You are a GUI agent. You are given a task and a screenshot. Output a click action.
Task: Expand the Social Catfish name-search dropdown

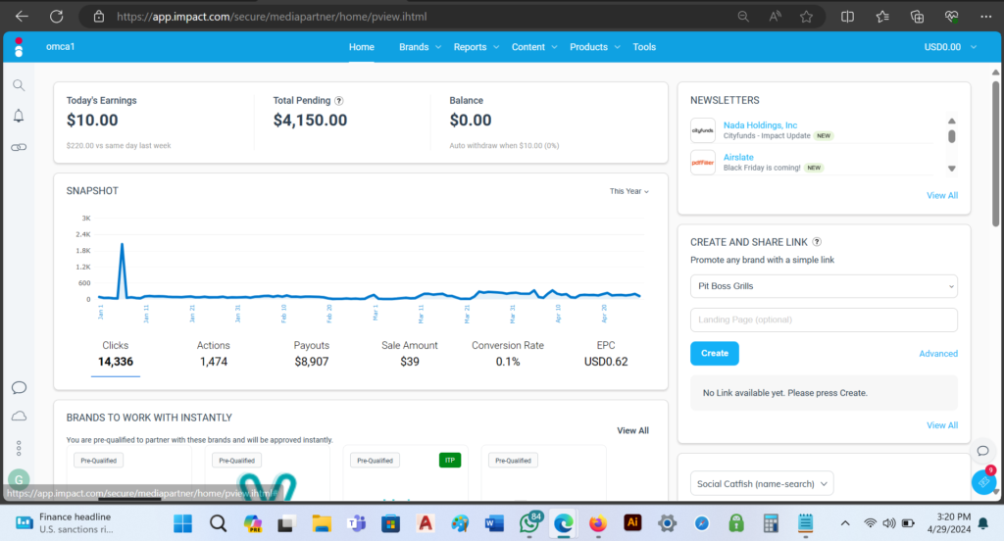762,483
